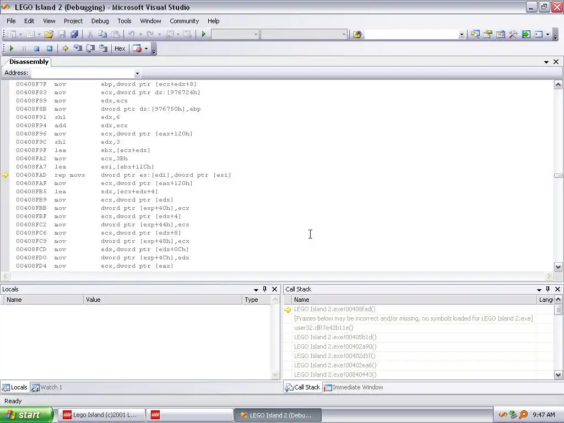Viewport: 564px width, 423px height.
Task: Click the Copy icon in toolbar
Action: click(102, 34)
